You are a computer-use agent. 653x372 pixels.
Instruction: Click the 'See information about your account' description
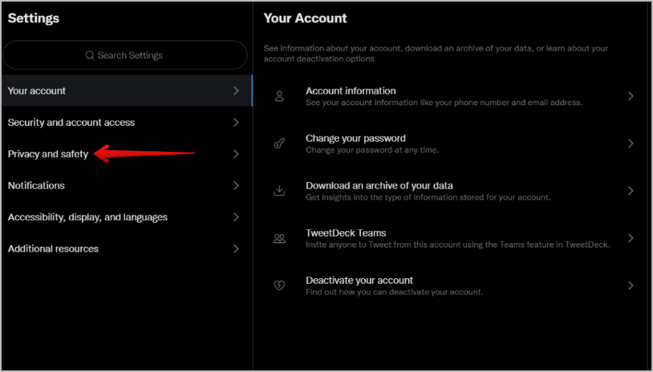coord(436,54)
